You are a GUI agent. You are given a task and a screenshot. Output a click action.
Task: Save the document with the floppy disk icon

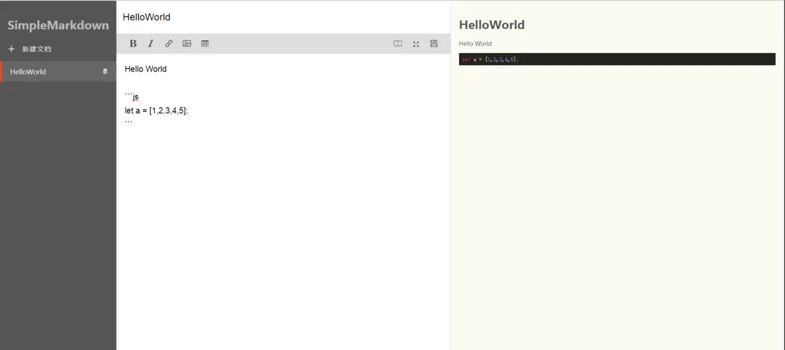pos(434,44)
